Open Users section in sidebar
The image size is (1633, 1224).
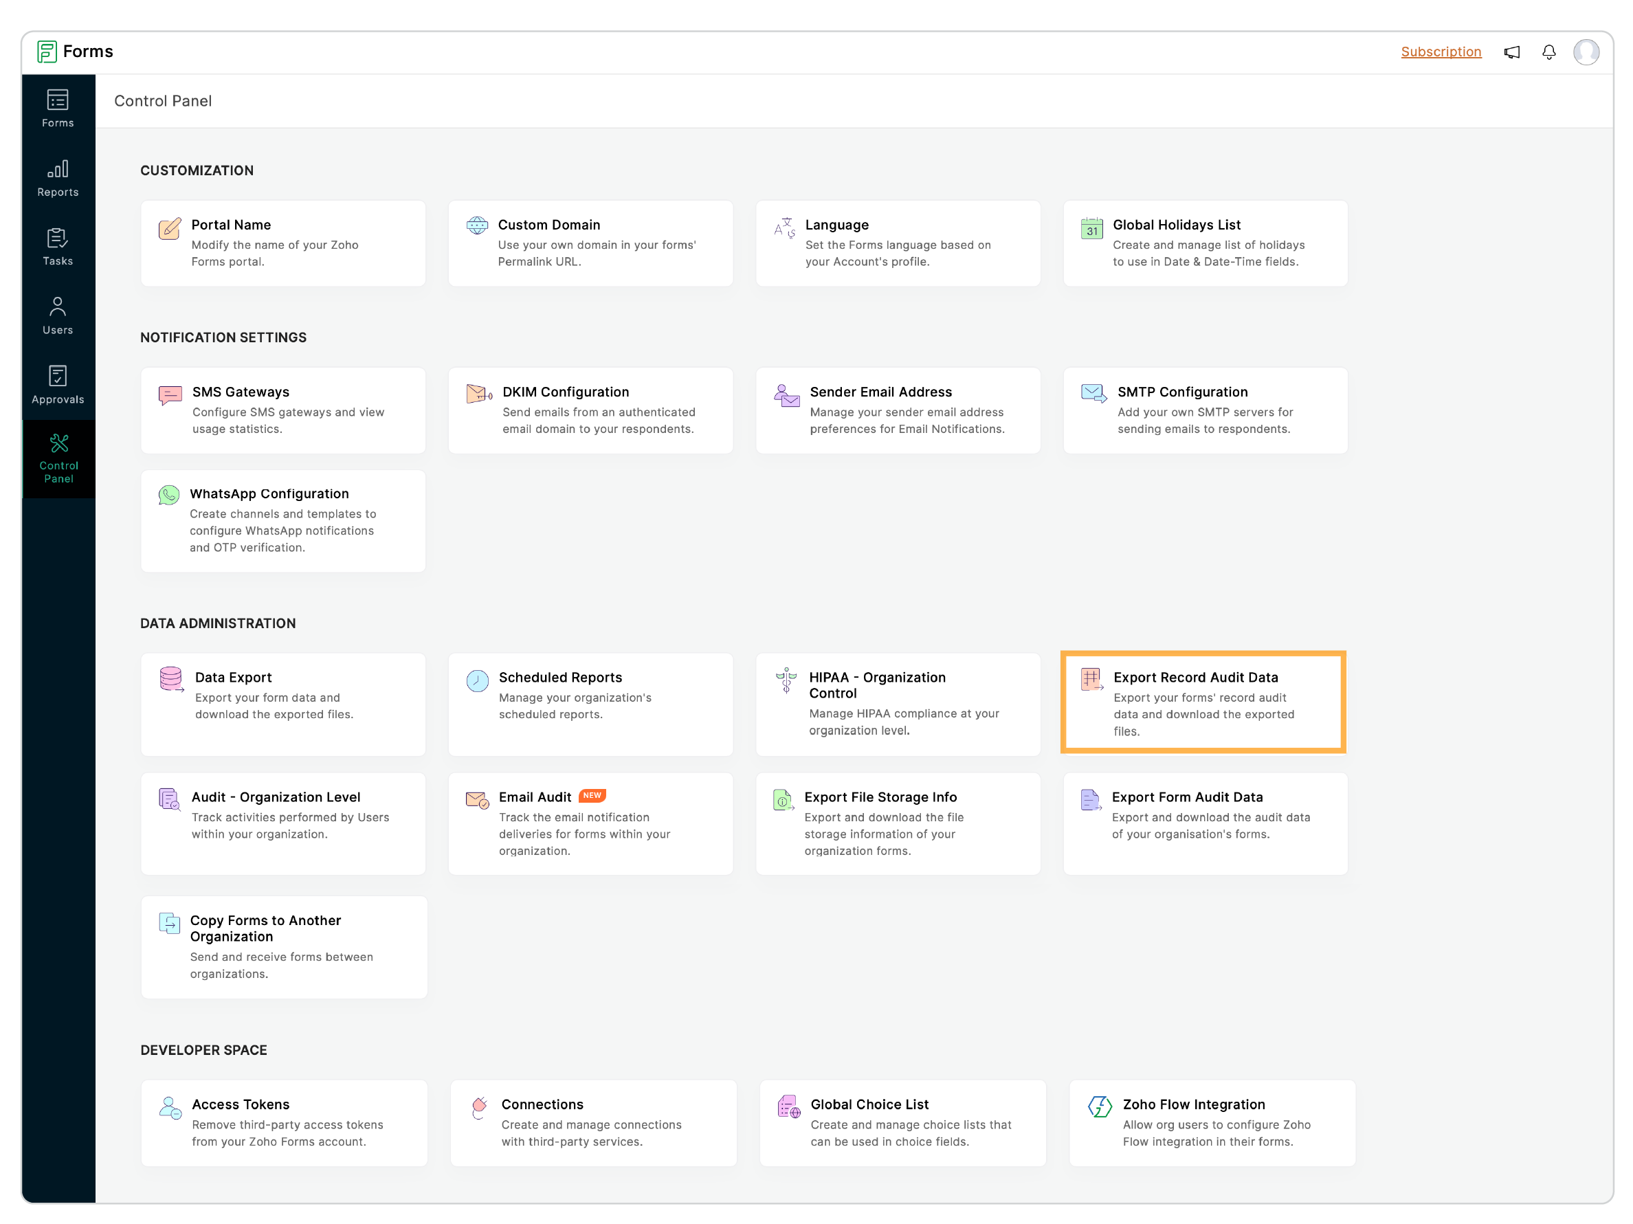58,316
